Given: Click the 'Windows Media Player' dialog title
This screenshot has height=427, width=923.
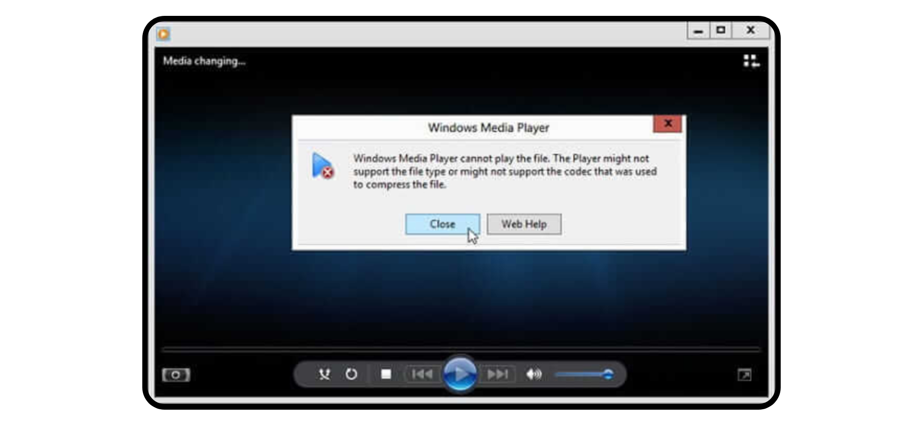Looking at the screenshot, I should (x=488, y=128).
